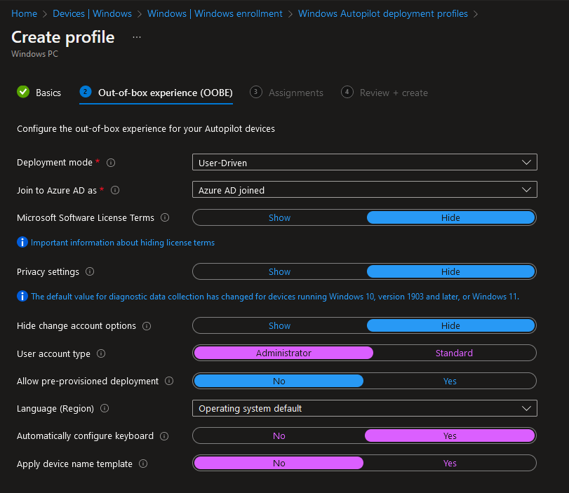569x493 pixels.
Task: Click the blue info icon beside license terms notice
Action: click(x=22, y=242)
